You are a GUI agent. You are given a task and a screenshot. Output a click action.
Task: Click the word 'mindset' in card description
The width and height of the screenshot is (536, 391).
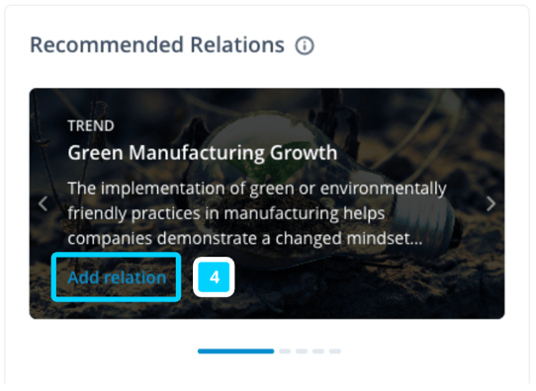coord(377,238)
